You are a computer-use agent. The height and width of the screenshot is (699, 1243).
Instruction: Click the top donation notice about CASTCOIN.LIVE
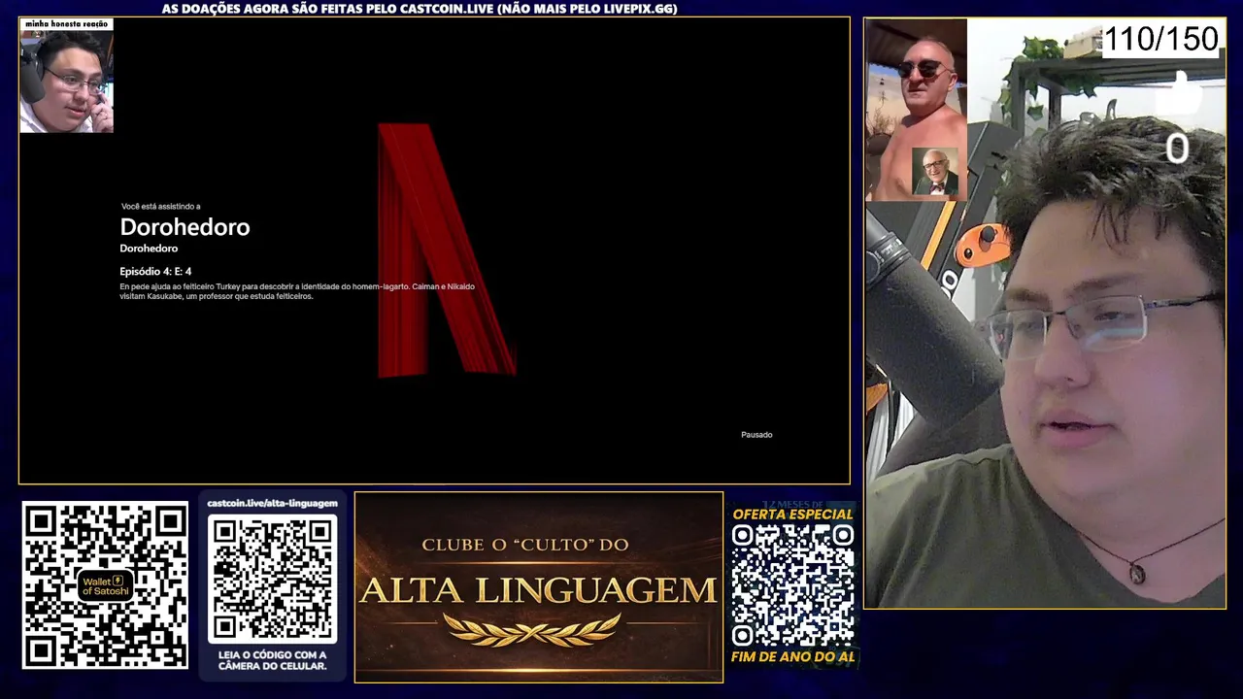[420, 9]
